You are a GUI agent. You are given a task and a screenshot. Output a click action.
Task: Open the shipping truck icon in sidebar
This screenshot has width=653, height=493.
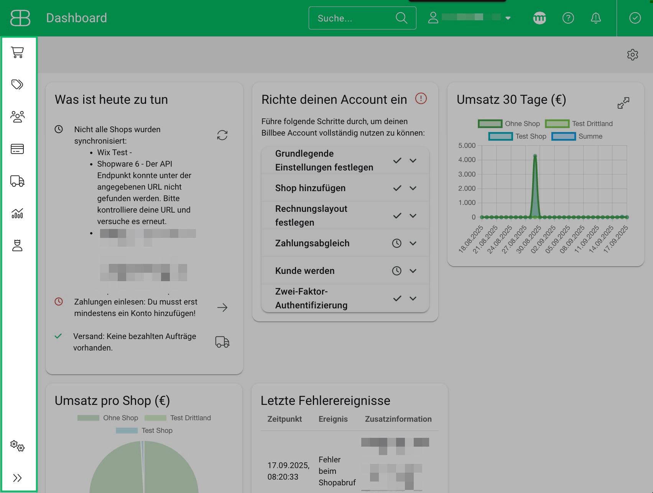[x=17, y=181]
